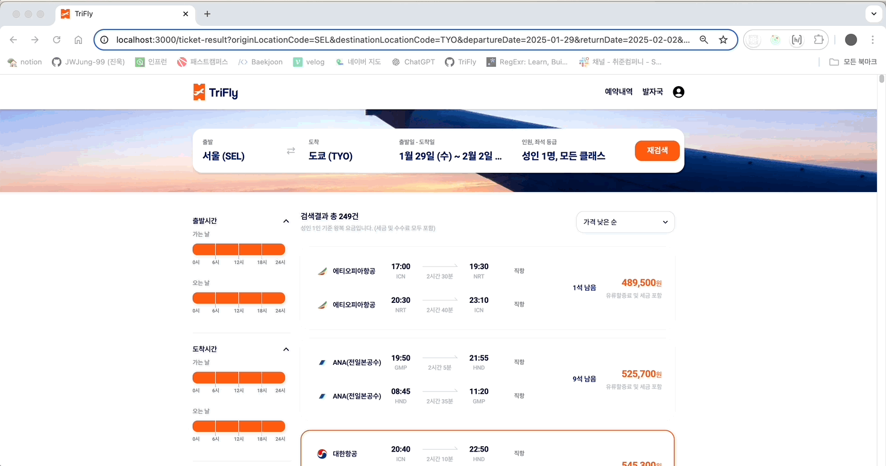
Task: Click ANA logo on 19:50 flight
Action: coord(322,362)
